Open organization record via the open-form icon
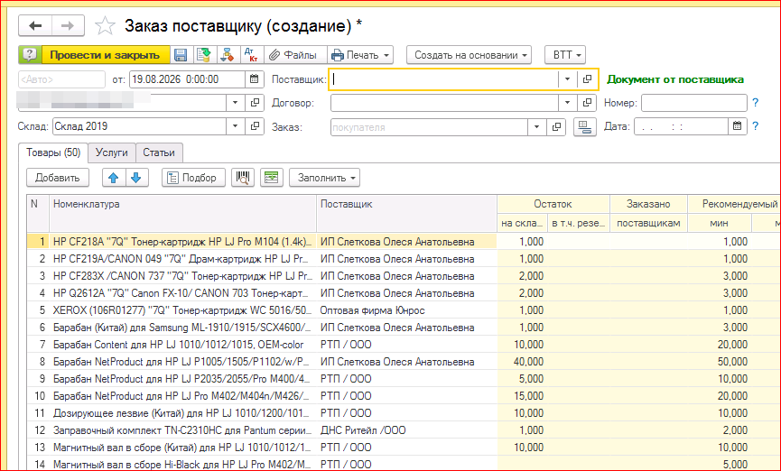 [x=255, y=103]
